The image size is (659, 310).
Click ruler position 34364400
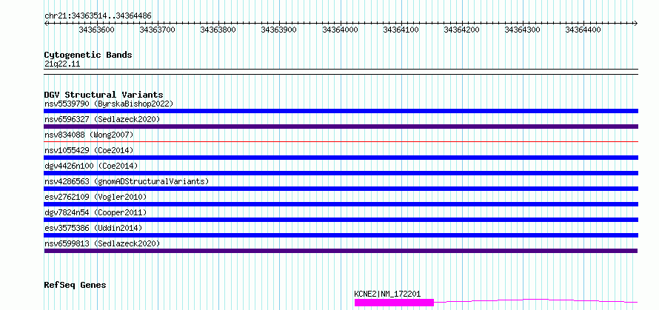tap(583, 30)
